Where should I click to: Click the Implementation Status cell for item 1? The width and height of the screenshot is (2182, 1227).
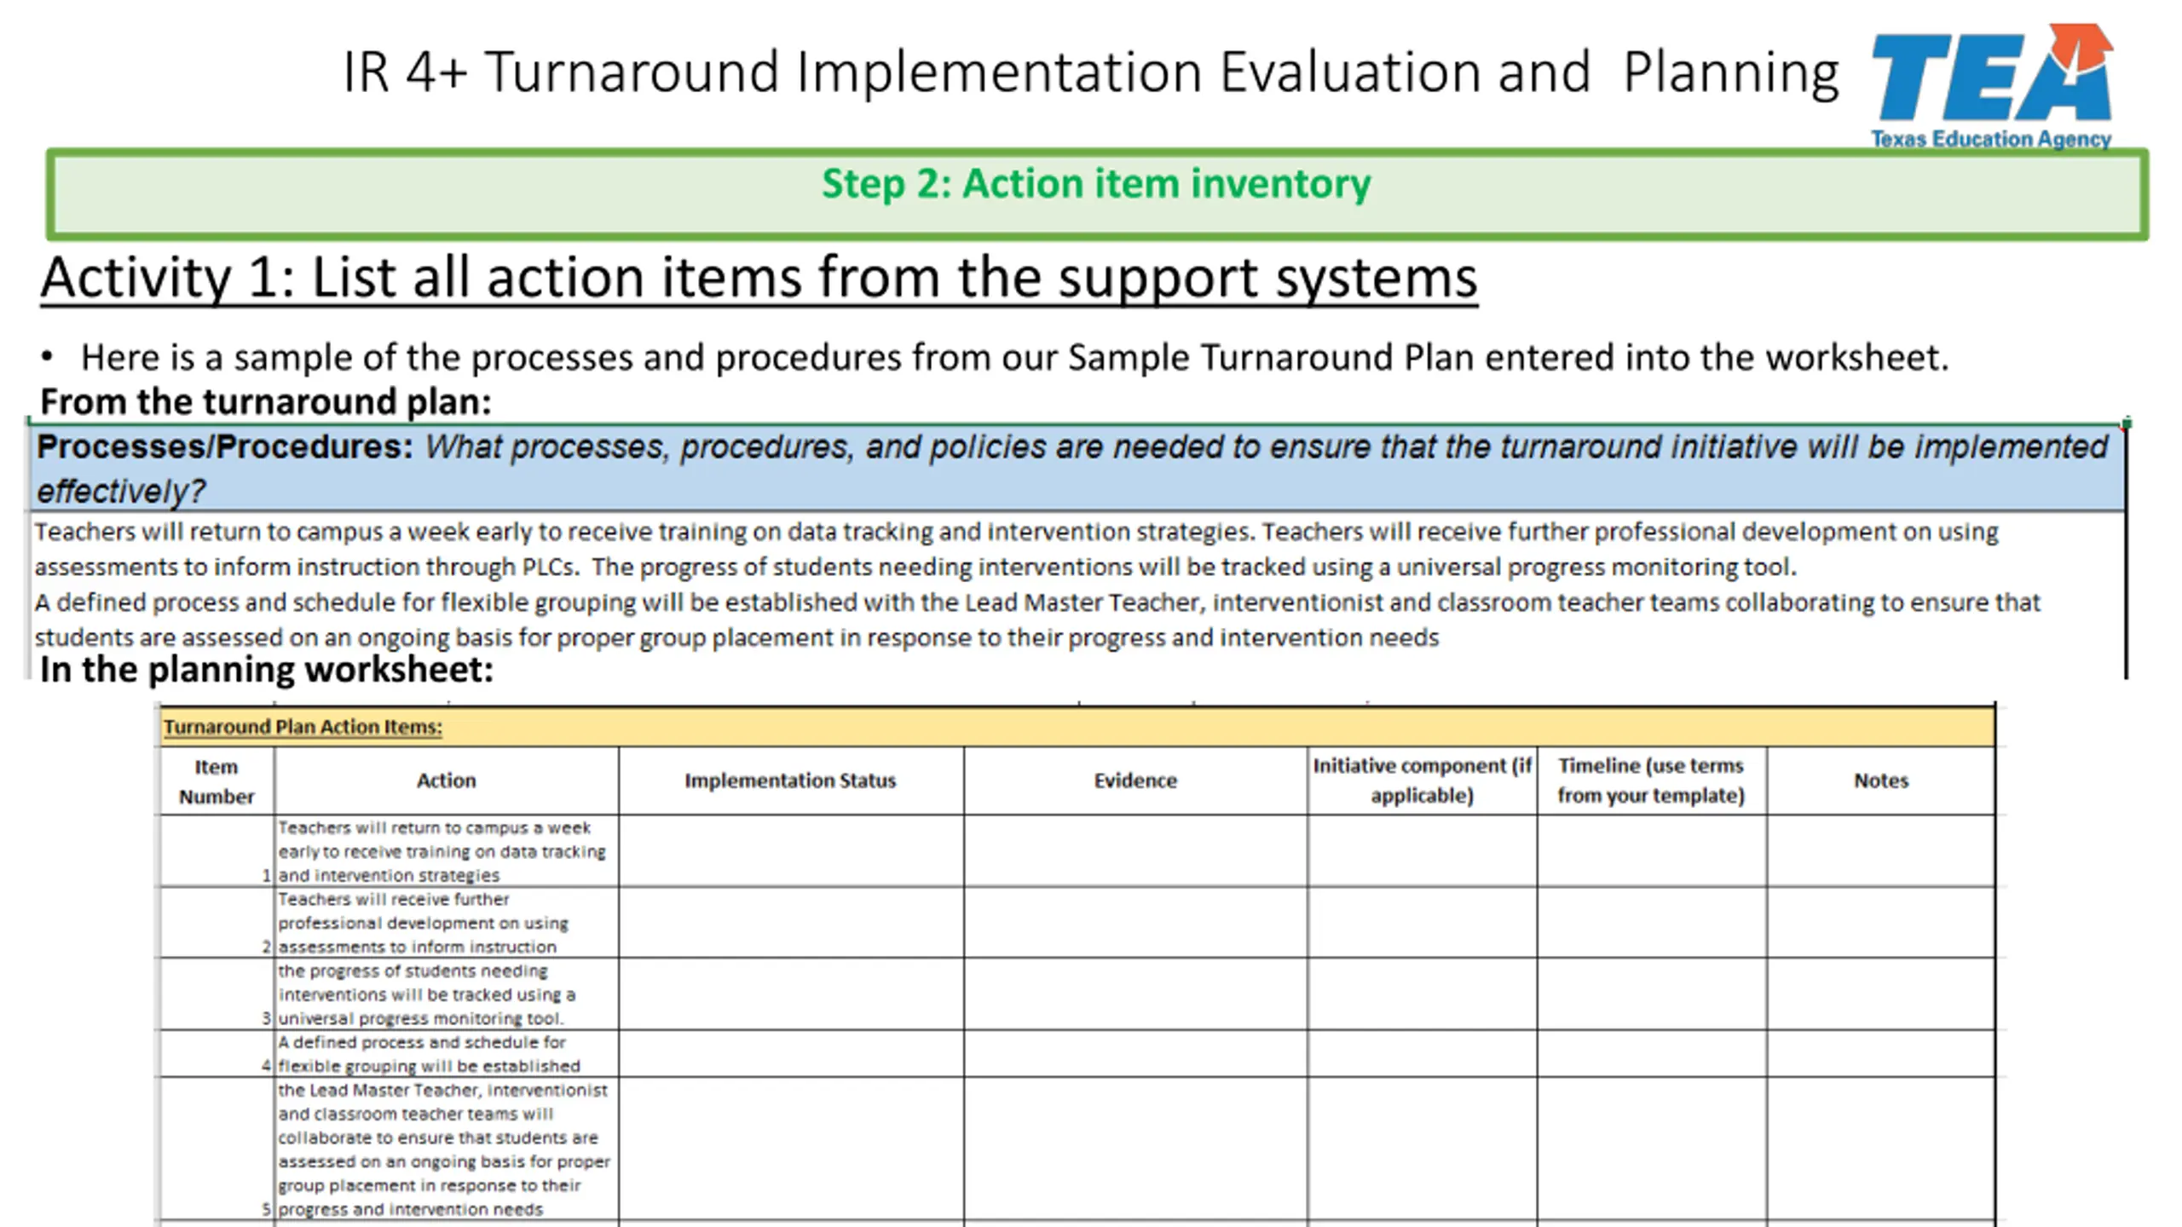coord(791,851)
